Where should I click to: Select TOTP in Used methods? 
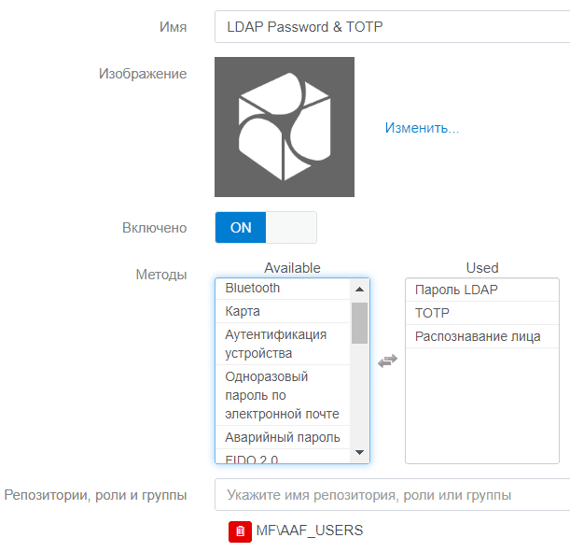coord(481,313)
